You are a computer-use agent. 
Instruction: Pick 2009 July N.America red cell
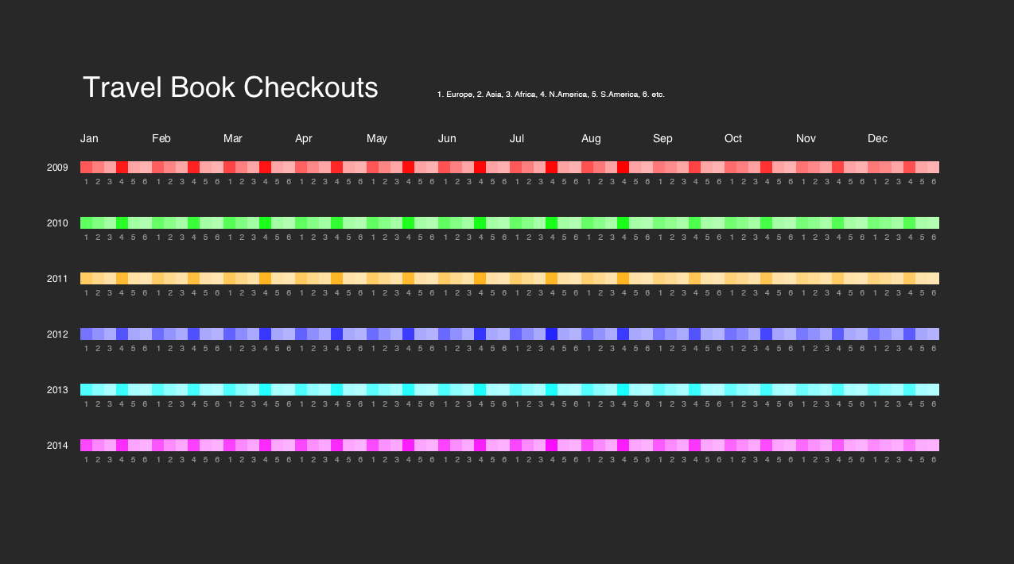551,168
